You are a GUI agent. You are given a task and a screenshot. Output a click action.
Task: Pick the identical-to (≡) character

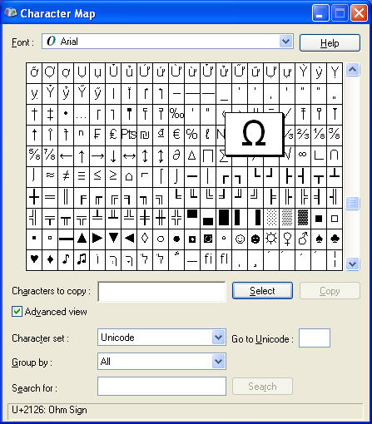click(x=82, y=177)
